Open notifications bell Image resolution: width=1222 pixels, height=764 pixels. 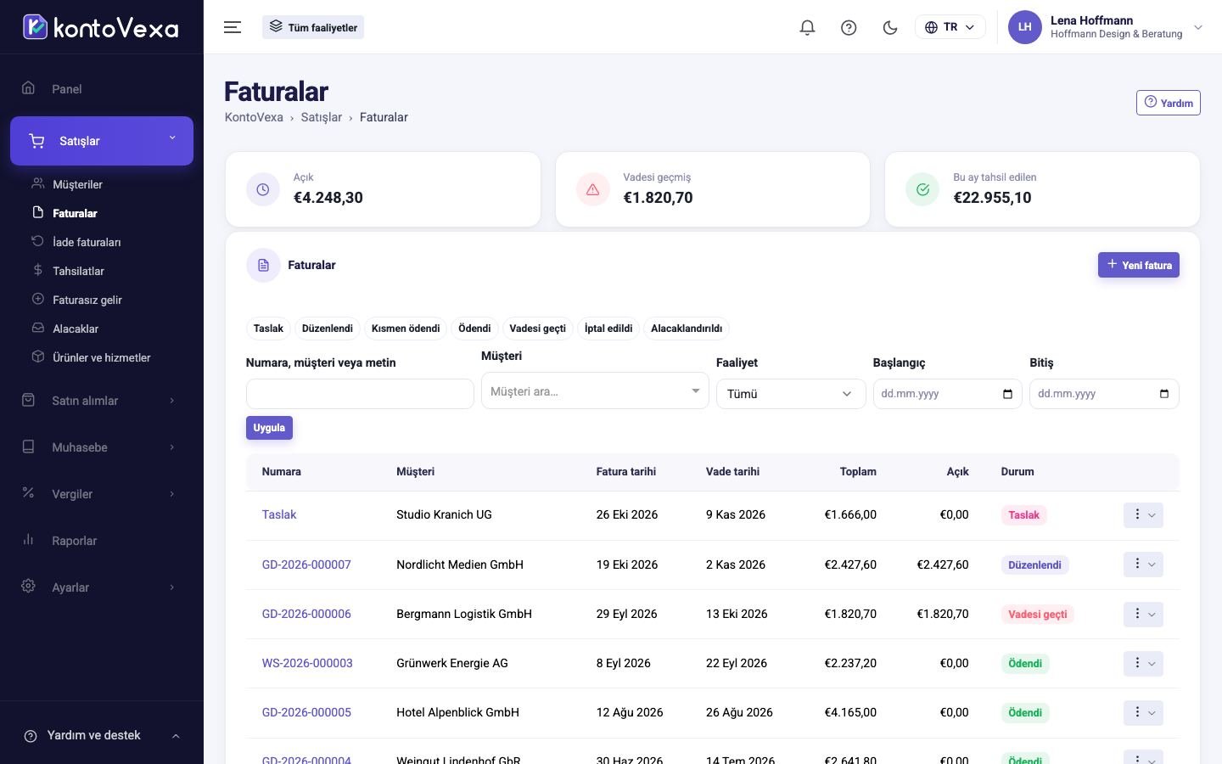coord(807,27)
